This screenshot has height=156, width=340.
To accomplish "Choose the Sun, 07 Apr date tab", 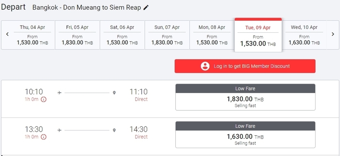I will point(167,35).
